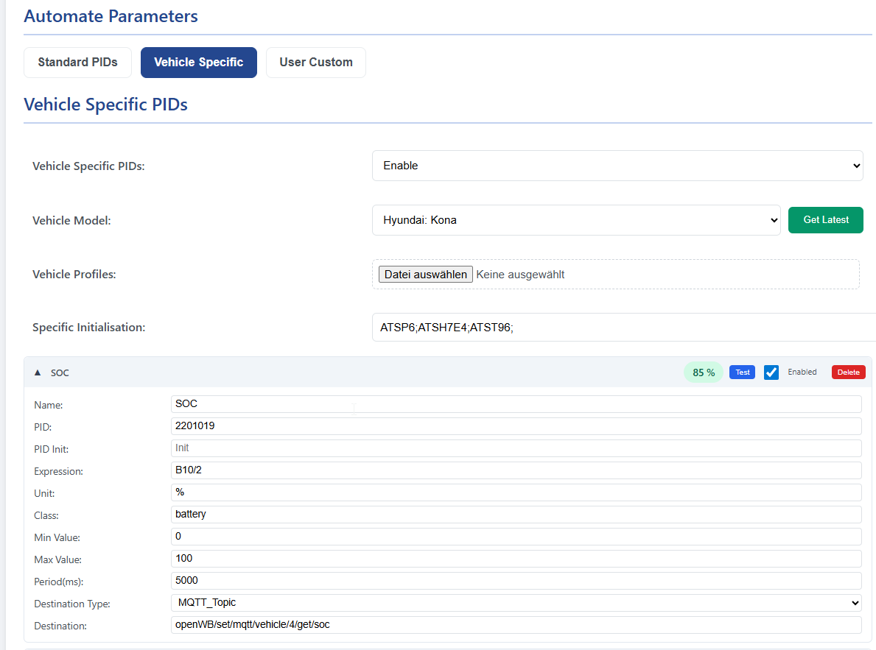This screenshot has width=876, height=650.
Task: Click Datei auswählen to pick a profile
Action: pyautogui.click(x=427, y=273)
